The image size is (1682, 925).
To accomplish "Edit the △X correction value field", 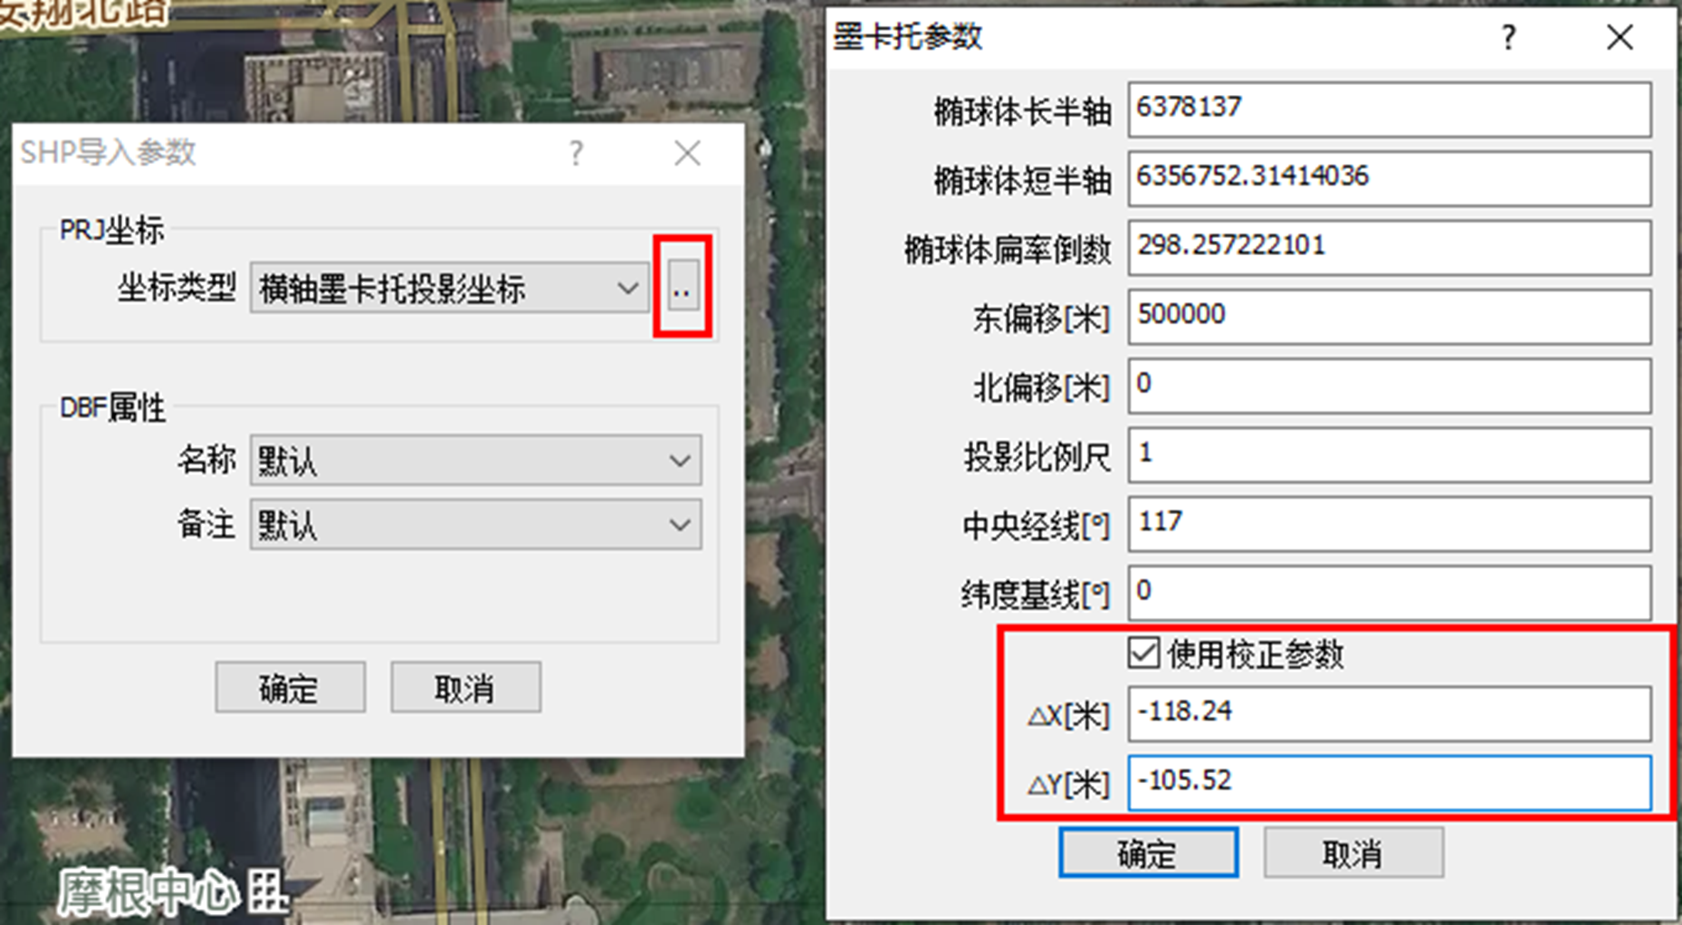I will (x=1389, y=712).
